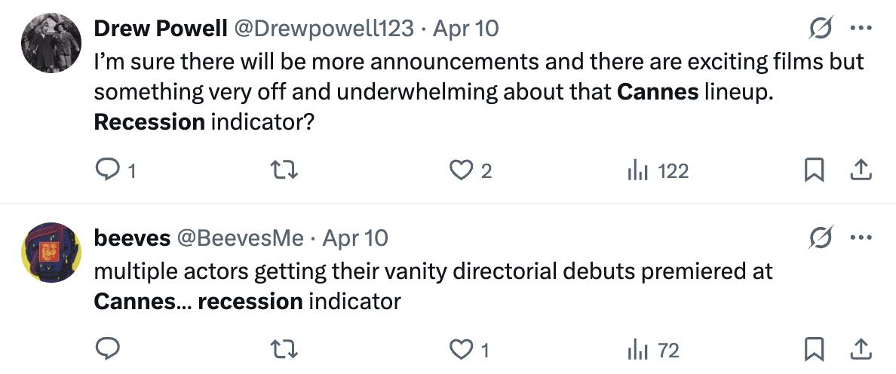
Task: View analytics showing 72 views
Action: (x=653, y=349)
